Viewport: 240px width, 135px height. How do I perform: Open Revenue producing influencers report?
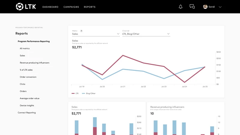pyautogui.click(x=34, y=63)
